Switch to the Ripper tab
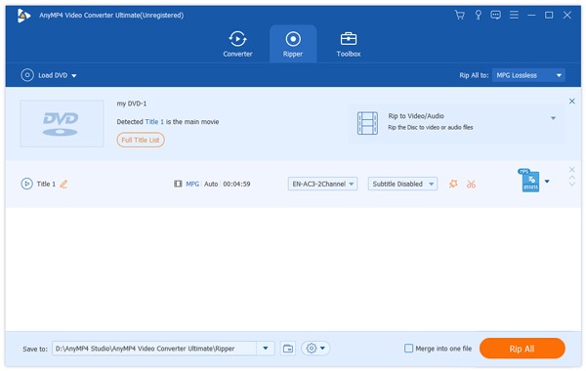Screen dimensions: 586x371 click(293, 44)
